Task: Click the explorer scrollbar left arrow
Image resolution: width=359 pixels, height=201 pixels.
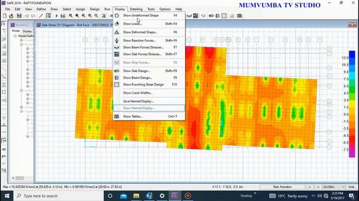Action: (x=13, y=178)
